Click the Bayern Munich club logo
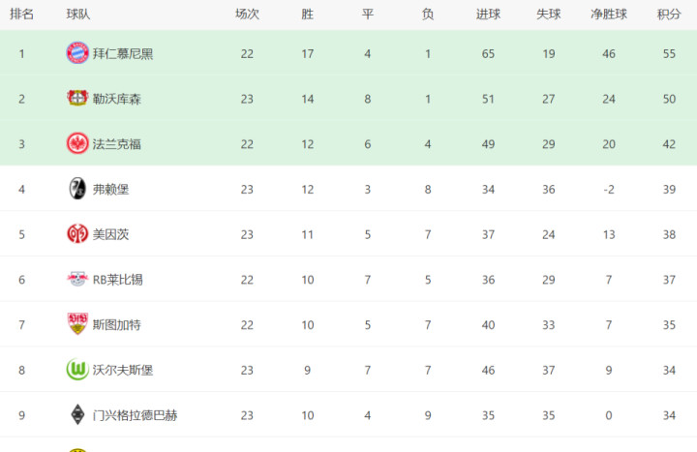The height and width of the screenshot is (452, 697). click(x=77, y=53)
